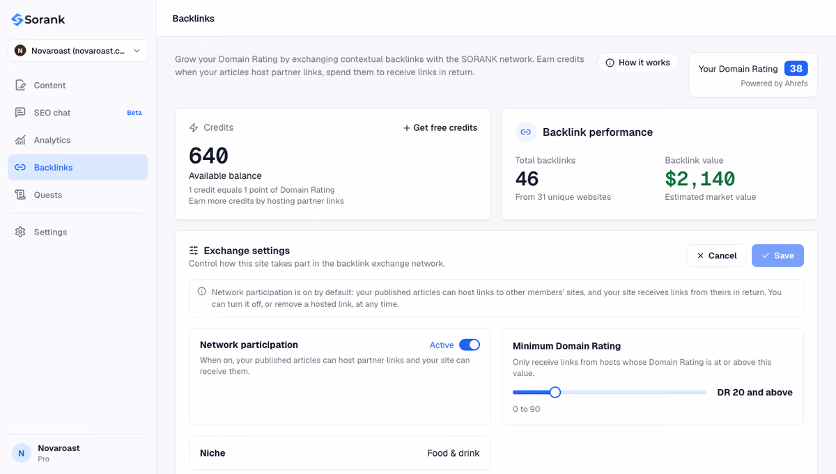
Task: Open the Novaroast Pro account entry
Action: pyautogui.click(x=78, y=453)
